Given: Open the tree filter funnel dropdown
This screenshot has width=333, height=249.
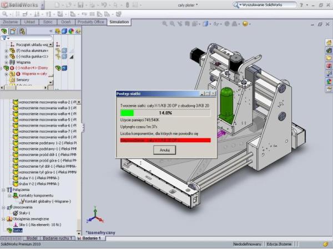Looking at the screenshot, I should (5, 38).
